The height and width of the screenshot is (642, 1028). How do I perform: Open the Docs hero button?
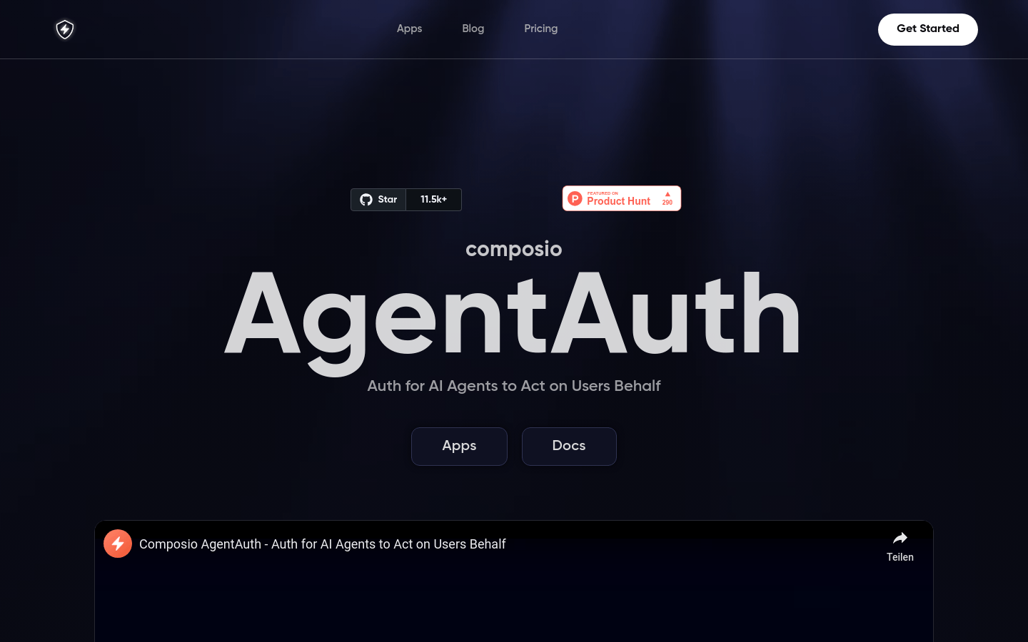(x=569, y=447)
